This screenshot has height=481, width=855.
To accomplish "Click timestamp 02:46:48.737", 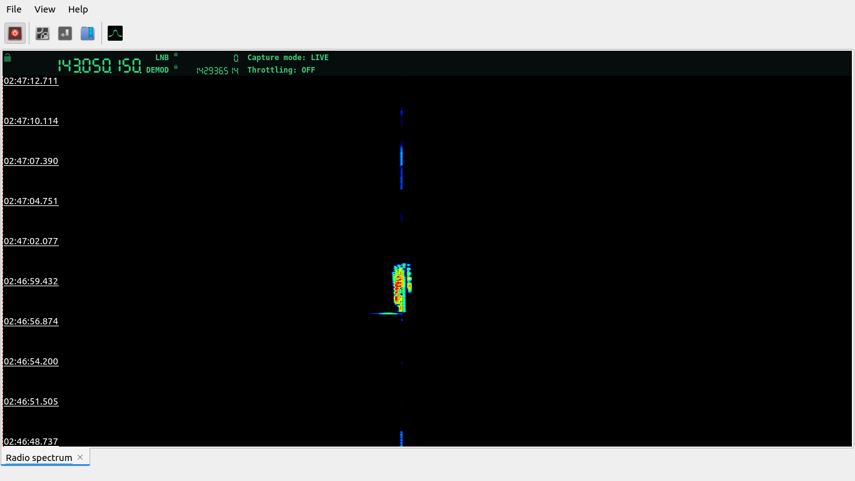I will [x=31, y=442].
